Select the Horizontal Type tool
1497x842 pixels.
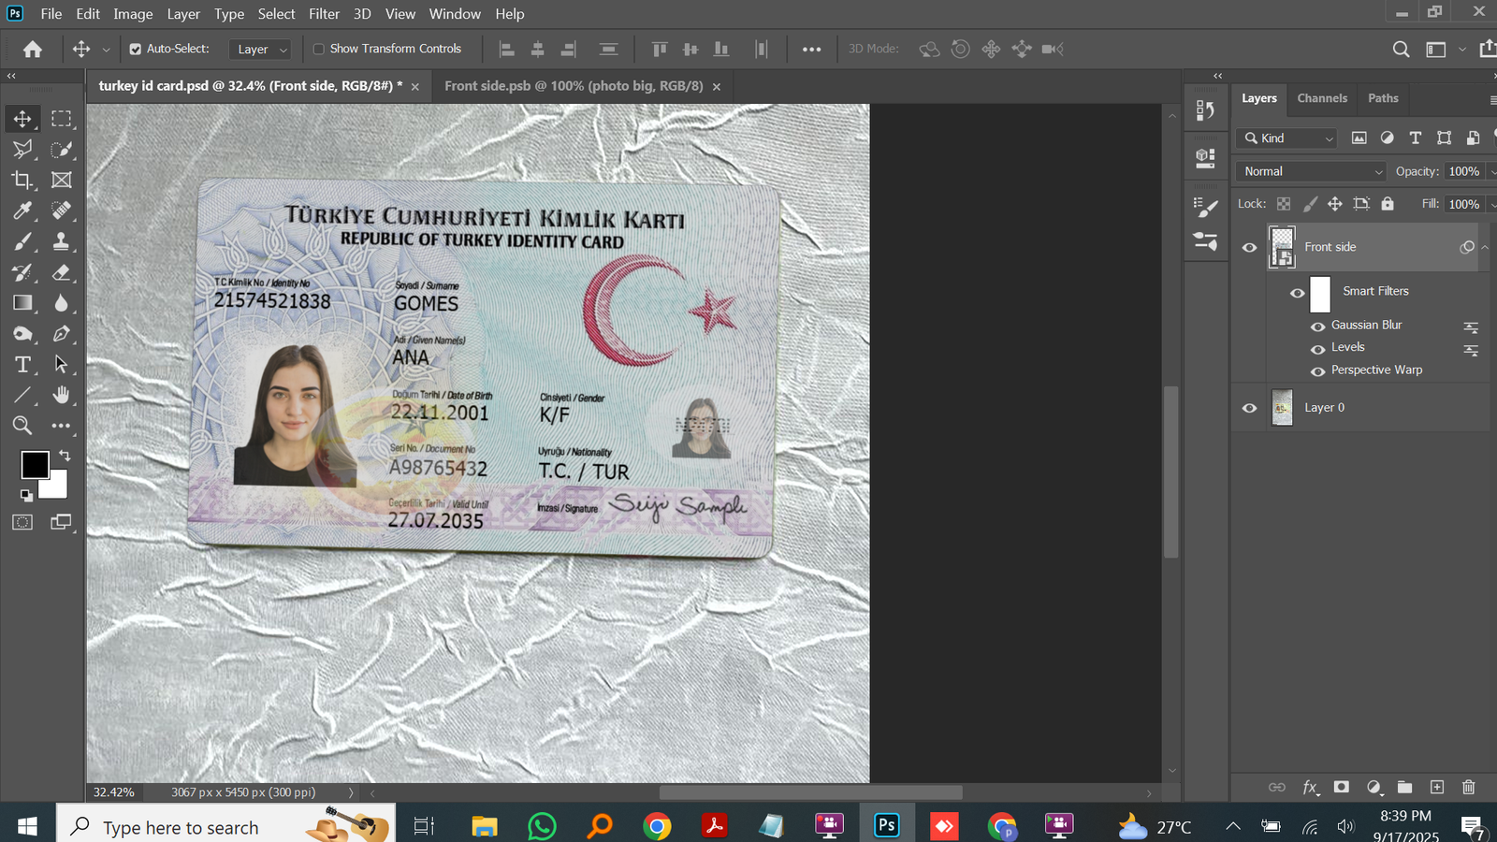tap(22, 364)
